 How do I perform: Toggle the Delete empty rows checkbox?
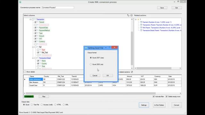pos(167,96)
